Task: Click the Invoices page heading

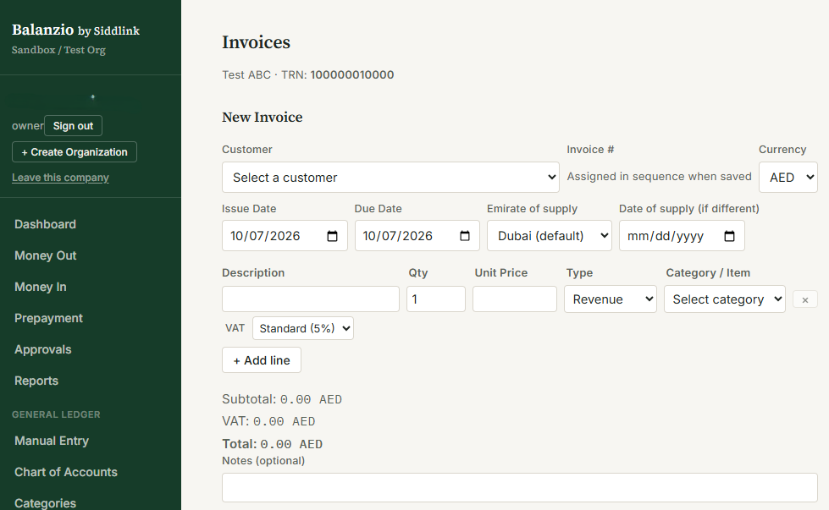Action: pyautogui.click(x=256, y=42)
